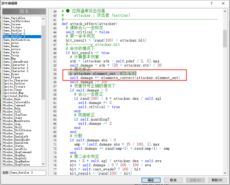Click the highlighted Game_Battler 3 script

pos(22,37)
